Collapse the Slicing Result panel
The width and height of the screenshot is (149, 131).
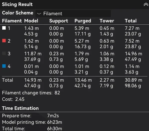pos(146,4)
